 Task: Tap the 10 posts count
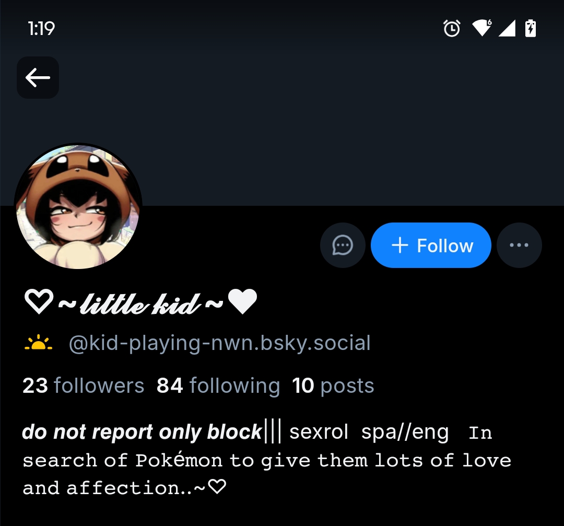(333, 386)
